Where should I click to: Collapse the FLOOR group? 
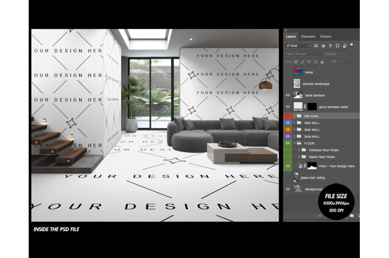click(294, 143)
